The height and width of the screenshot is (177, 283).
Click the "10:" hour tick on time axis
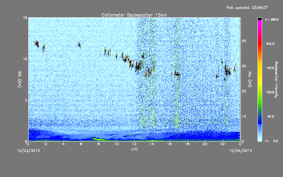(x=117, y=144)
